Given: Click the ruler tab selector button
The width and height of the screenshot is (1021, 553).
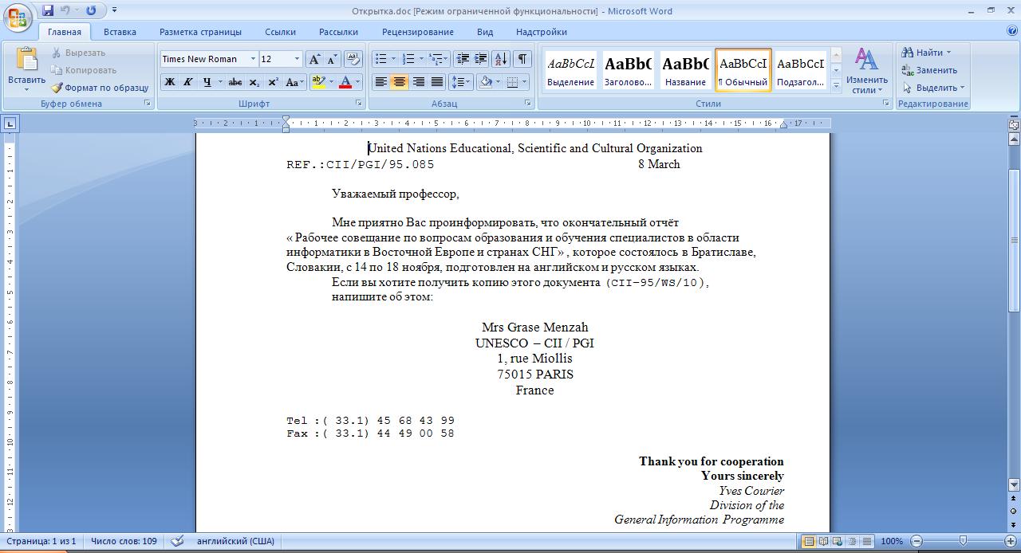Looking at the screenshot, I should (x=10, y=124).
